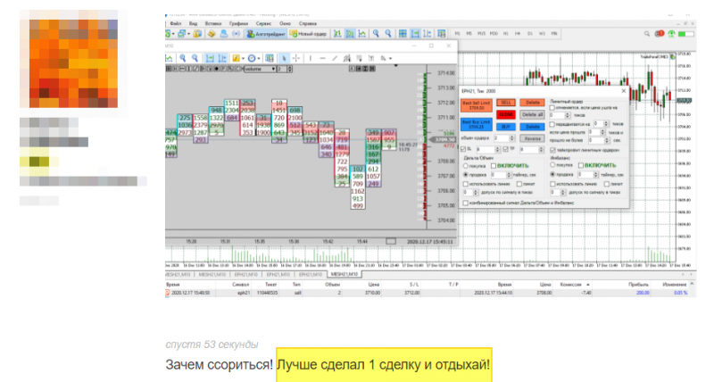Expand indicators dropdown arrow in M10 toolbar

[243, 58]
